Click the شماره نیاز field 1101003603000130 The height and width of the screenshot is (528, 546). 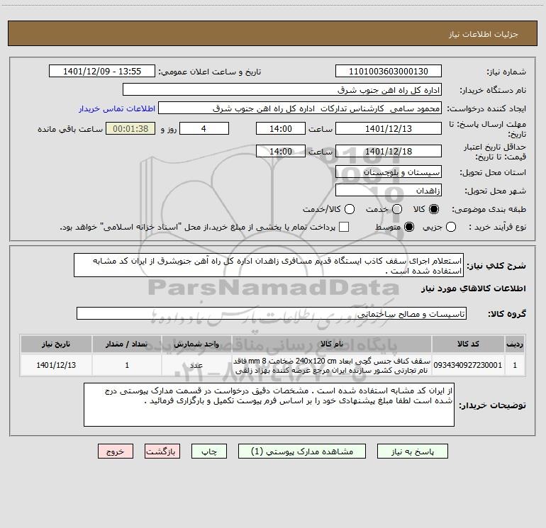tap(389, 72)
